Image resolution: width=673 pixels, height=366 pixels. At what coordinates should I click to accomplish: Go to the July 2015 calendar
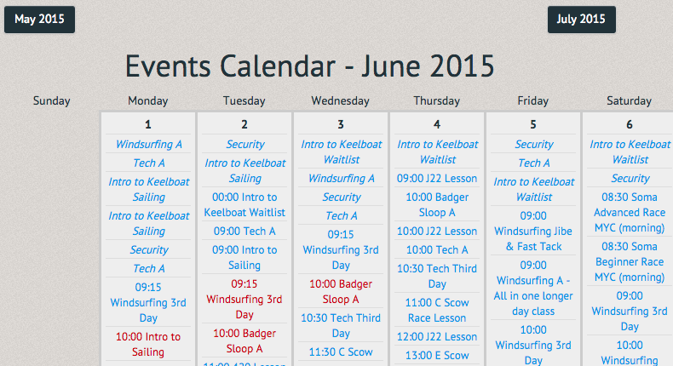[581, 20]
